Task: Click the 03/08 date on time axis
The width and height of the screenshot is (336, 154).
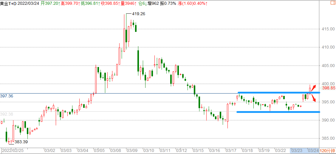Action: [116, 151]
